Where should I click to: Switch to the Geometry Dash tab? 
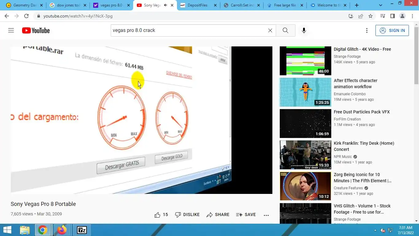pos(25,5)
